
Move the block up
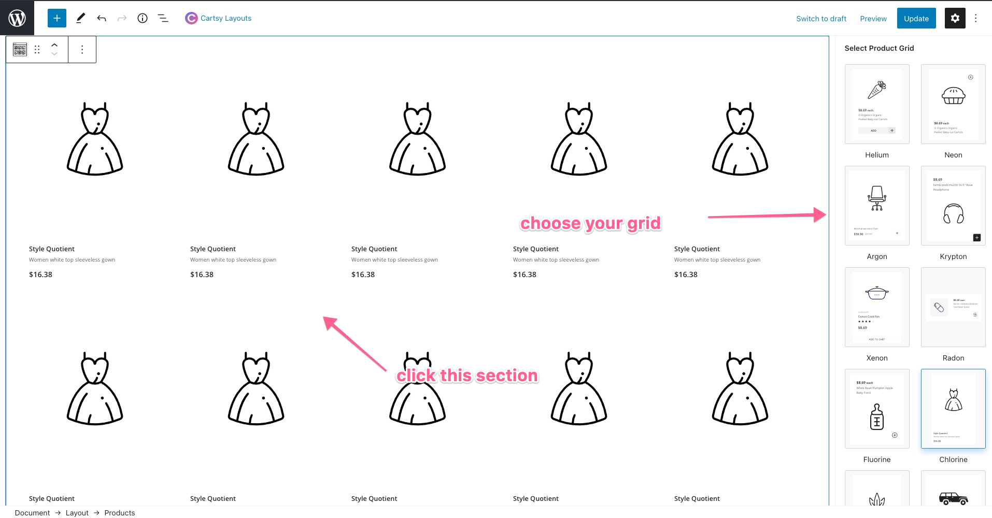point(54,45)
